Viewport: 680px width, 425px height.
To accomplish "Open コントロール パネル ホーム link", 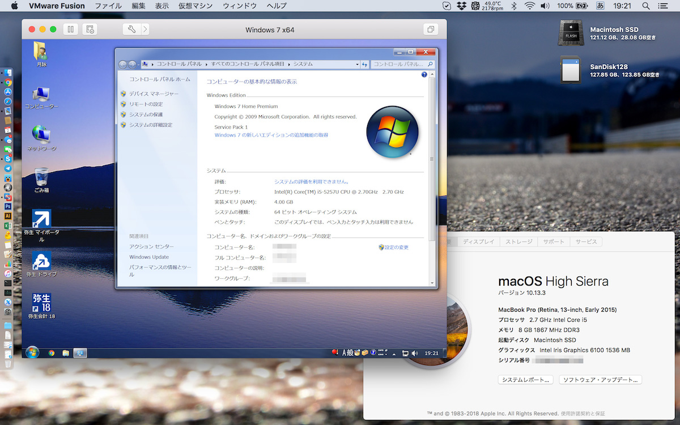I will pyautogui.click(x=160, y=79).
